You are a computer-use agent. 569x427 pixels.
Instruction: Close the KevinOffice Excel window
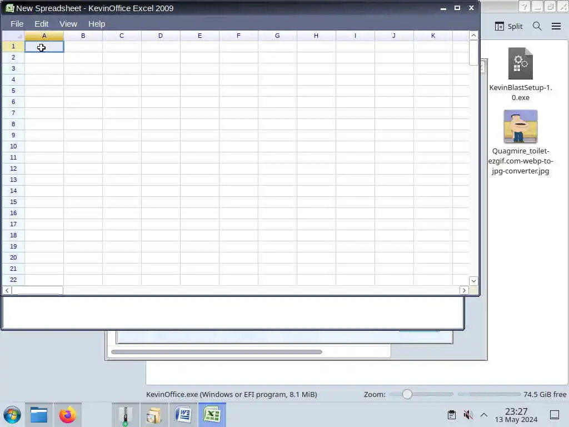pyautogui.click(x=471, y=8)
